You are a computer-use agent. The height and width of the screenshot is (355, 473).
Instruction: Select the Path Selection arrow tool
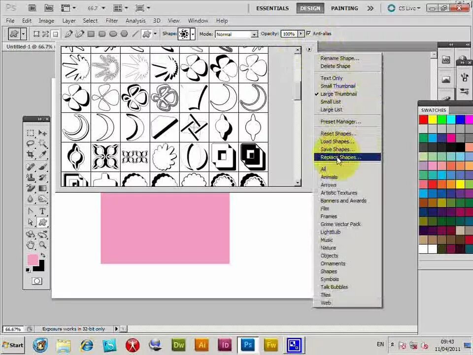(31, 222)
